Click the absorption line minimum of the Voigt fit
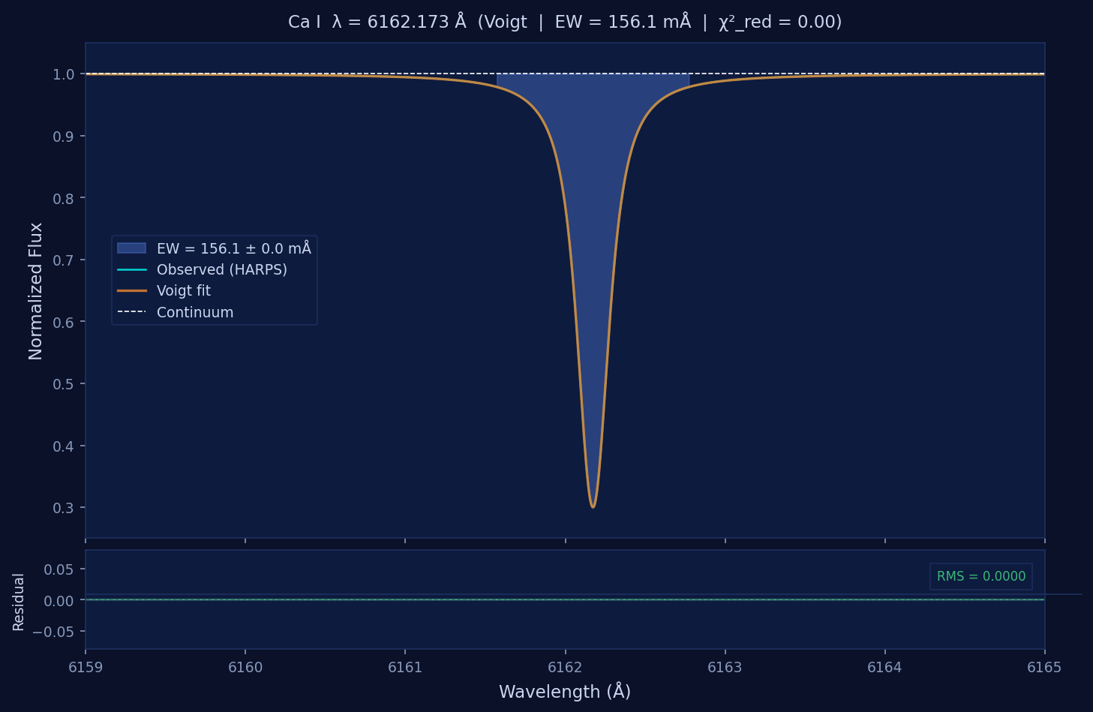The image size is (1093, 712). (x=593, y=506)
